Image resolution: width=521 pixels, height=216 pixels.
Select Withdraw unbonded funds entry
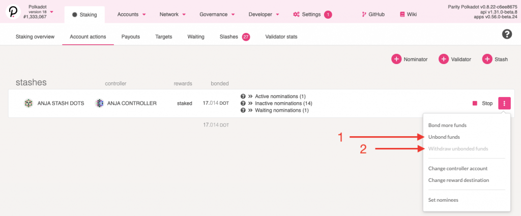458,148
